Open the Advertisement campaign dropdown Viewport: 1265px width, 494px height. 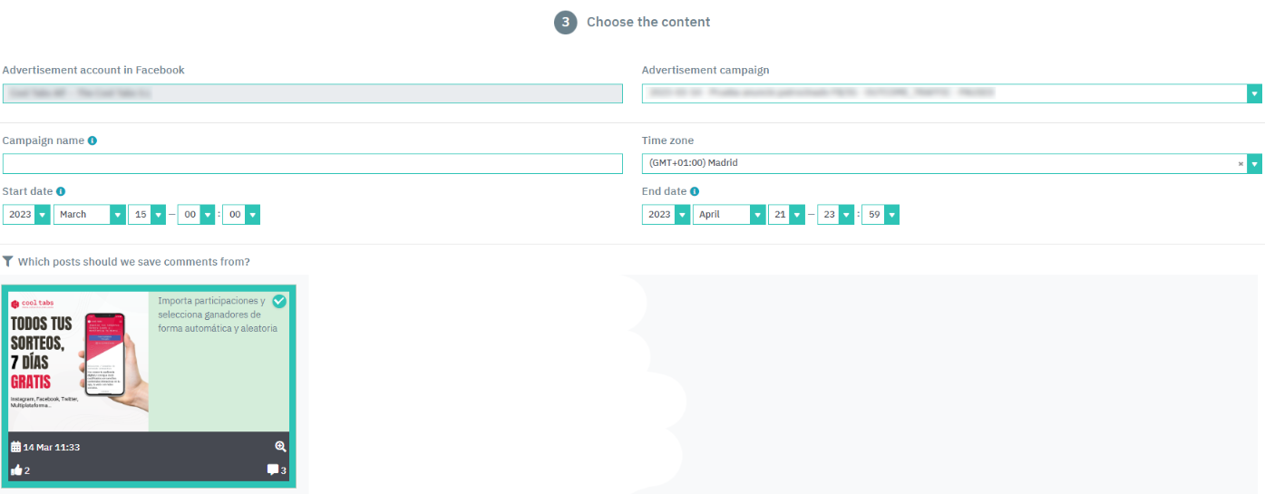[x=1255, y=93]
